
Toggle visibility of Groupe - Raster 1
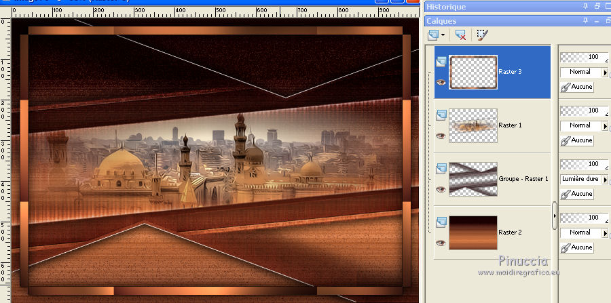tap(441, 189)
